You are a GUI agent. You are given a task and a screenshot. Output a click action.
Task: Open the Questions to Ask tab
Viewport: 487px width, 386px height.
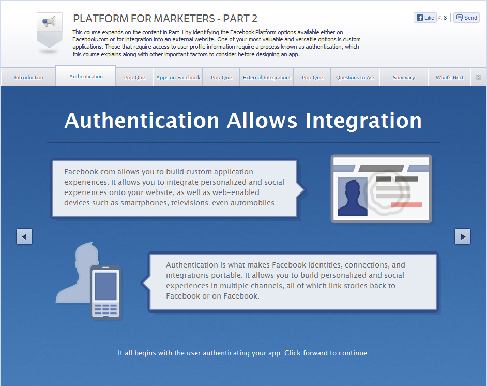(x=355, y=77)
